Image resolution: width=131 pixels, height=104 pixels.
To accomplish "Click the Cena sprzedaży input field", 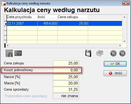I will [66, 90].
